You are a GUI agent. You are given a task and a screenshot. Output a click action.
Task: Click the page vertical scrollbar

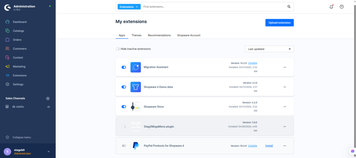click(x=355, y=79)
